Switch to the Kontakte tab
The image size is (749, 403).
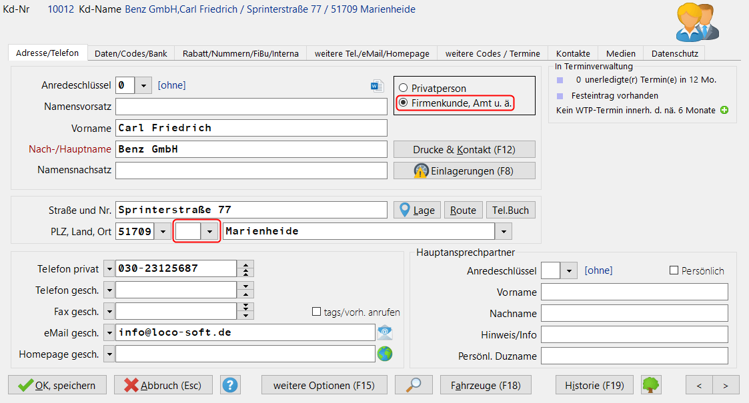click(x=574, y=53)
